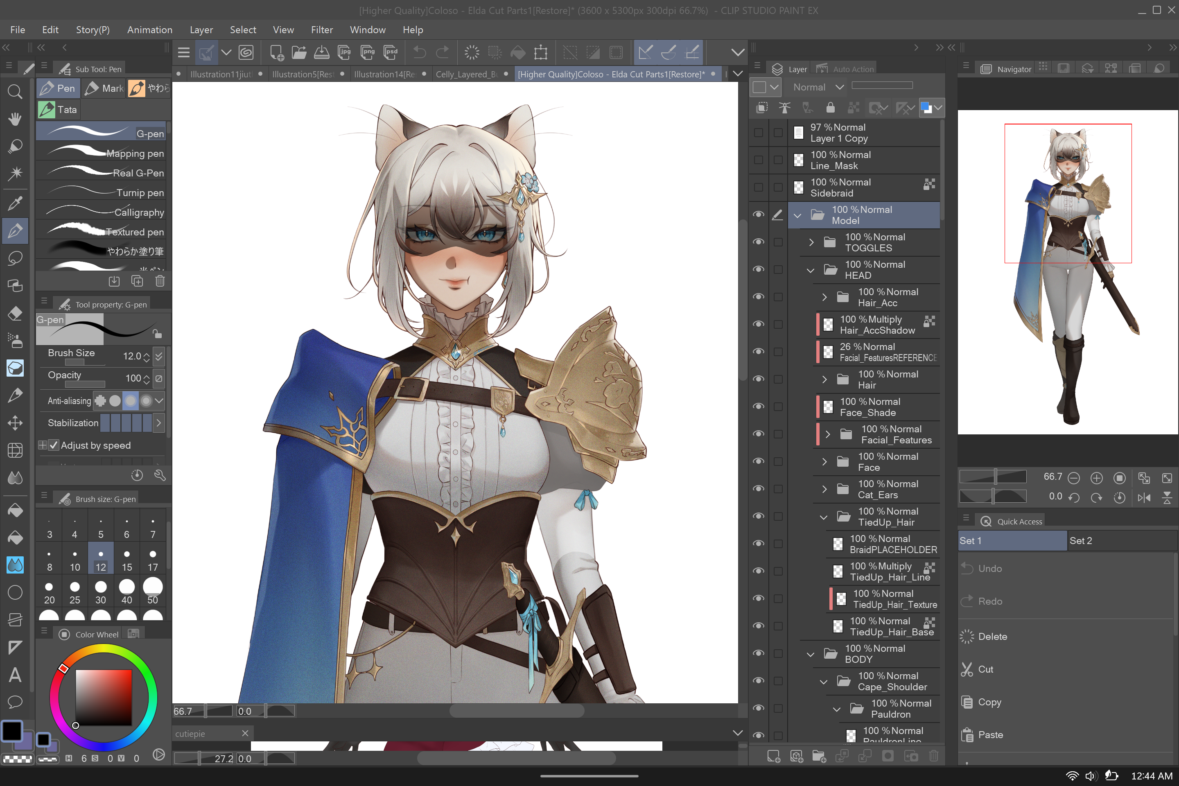Select the Pen tool in tool palette

coord(15,230)
